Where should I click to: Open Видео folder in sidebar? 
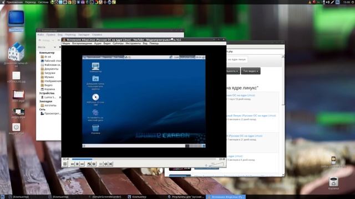(47, 85)
